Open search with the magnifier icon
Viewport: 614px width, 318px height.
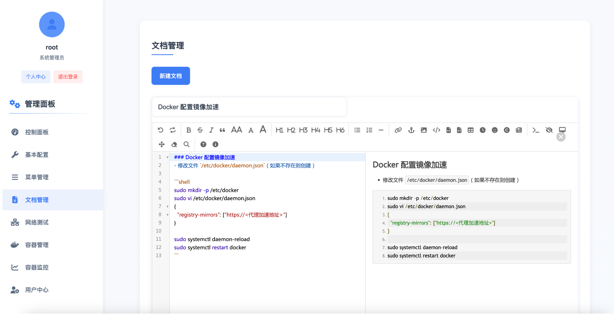[x=187, y=144]
